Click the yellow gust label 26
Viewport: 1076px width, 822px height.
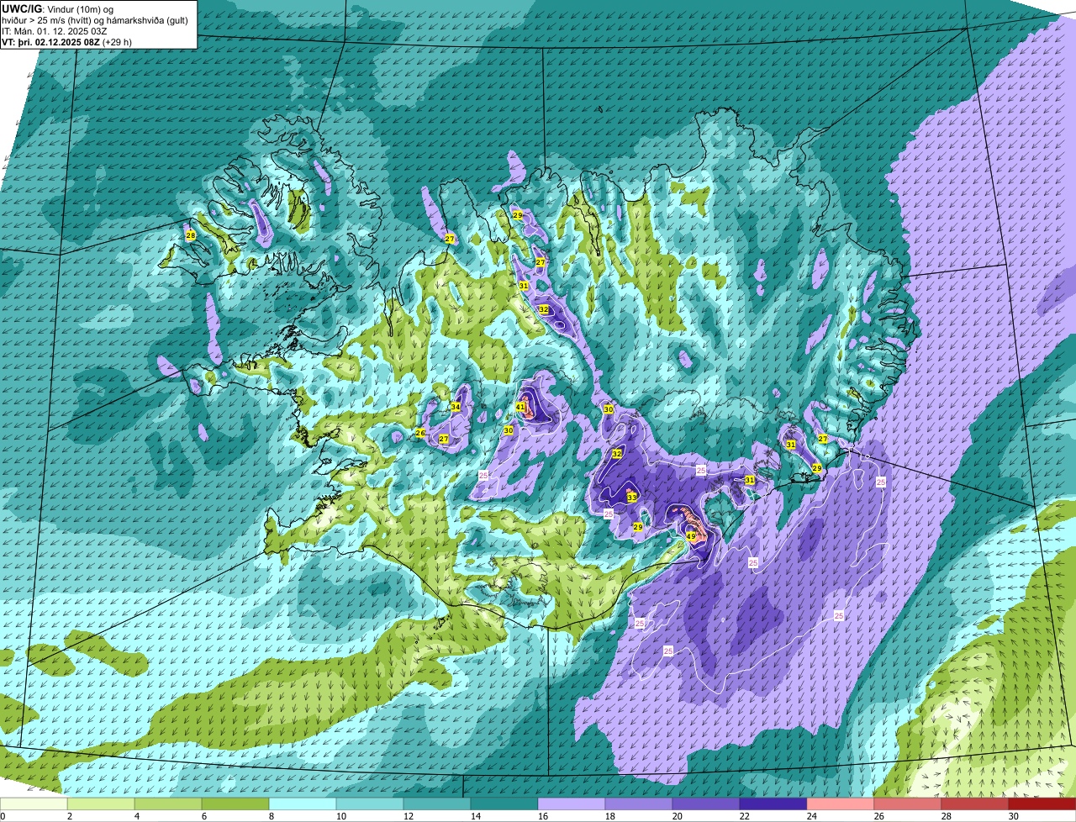click(420, 433)
